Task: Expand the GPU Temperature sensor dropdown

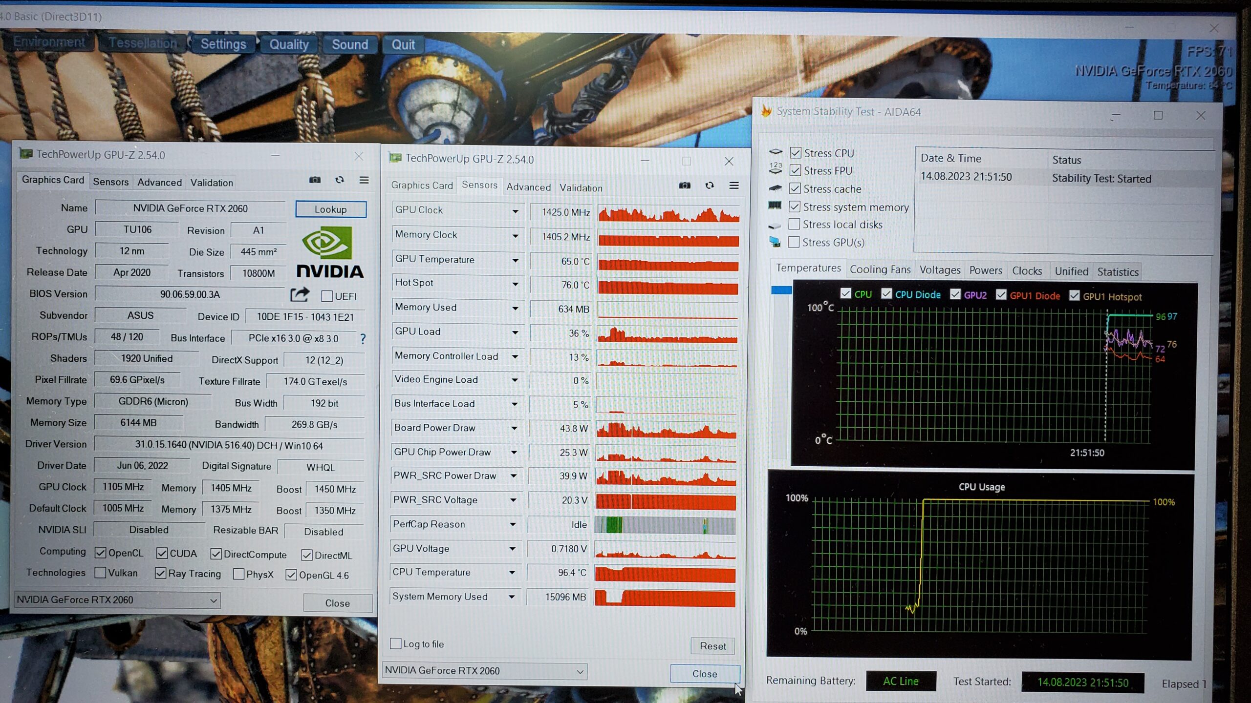Action: click(515, 260)
